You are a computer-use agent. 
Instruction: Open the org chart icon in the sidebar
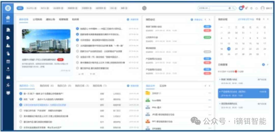8,69
